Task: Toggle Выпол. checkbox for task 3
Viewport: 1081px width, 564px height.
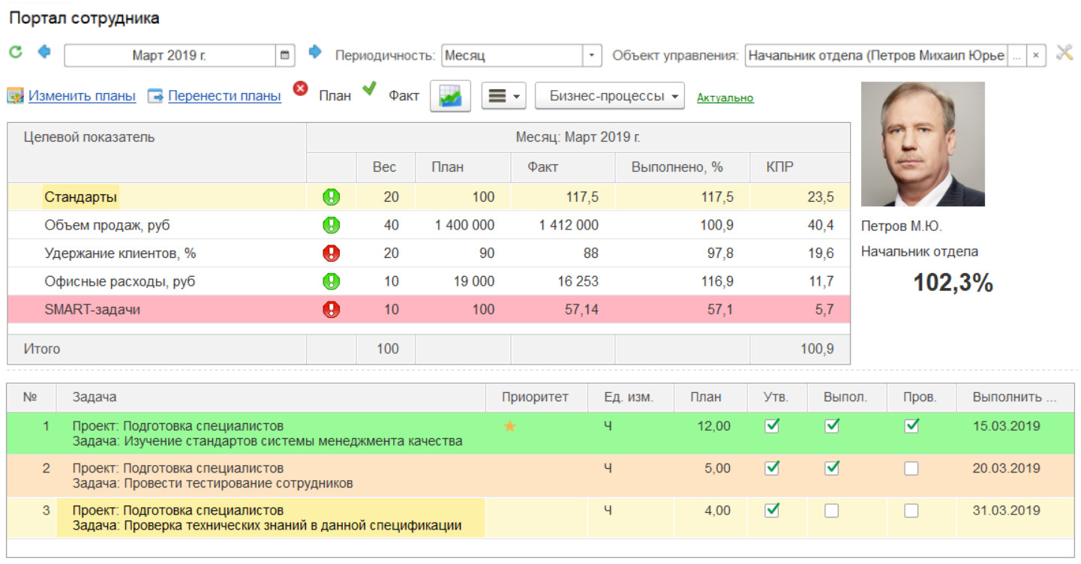Action: [x=831, y=511]
